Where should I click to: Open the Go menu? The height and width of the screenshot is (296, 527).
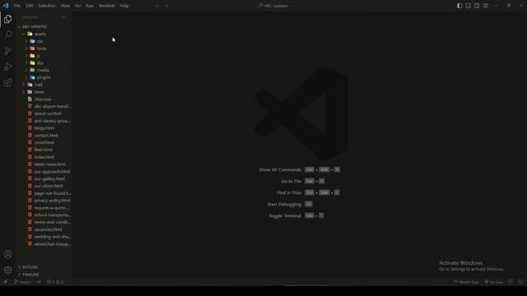pos(77,6)
